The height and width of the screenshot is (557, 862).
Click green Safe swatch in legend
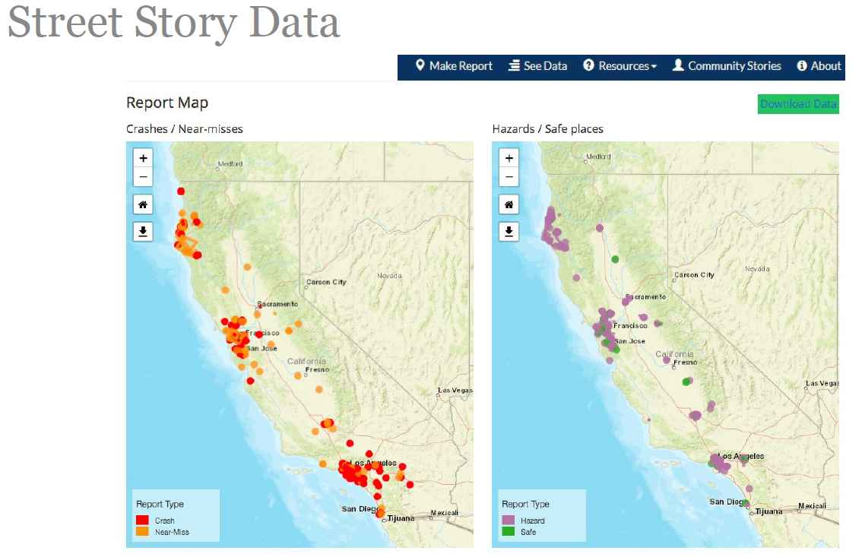(x=508, y=531)
